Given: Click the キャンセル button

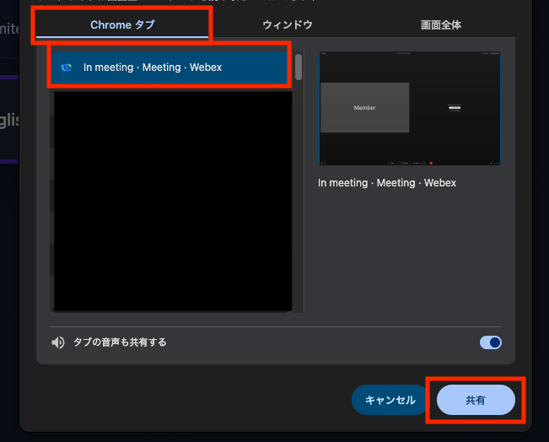Looking at the screenshot, I should [390, 400].
